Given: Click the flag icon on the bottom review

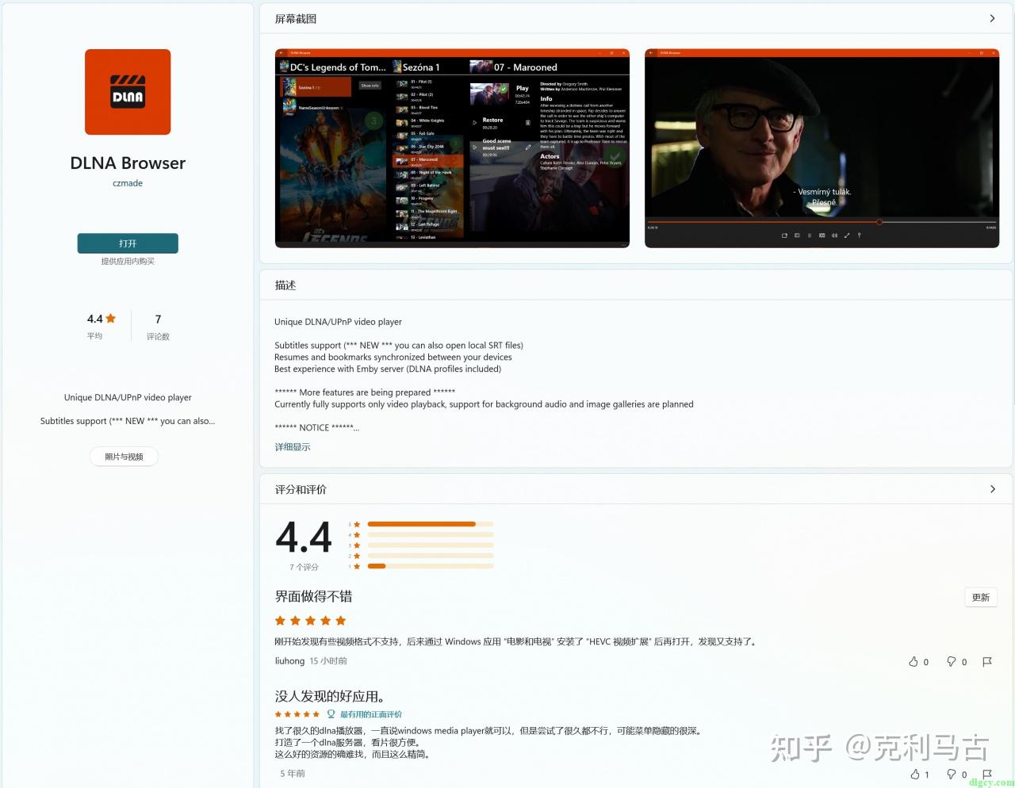Looking at the screenshot, I should click(987, 774).
